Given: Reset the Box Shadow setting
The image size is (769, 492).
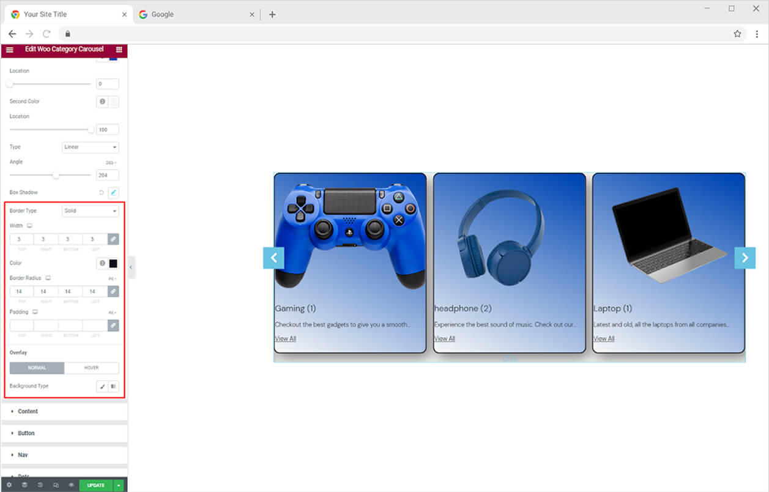Looking at the screenshot, I should (102, 192).
